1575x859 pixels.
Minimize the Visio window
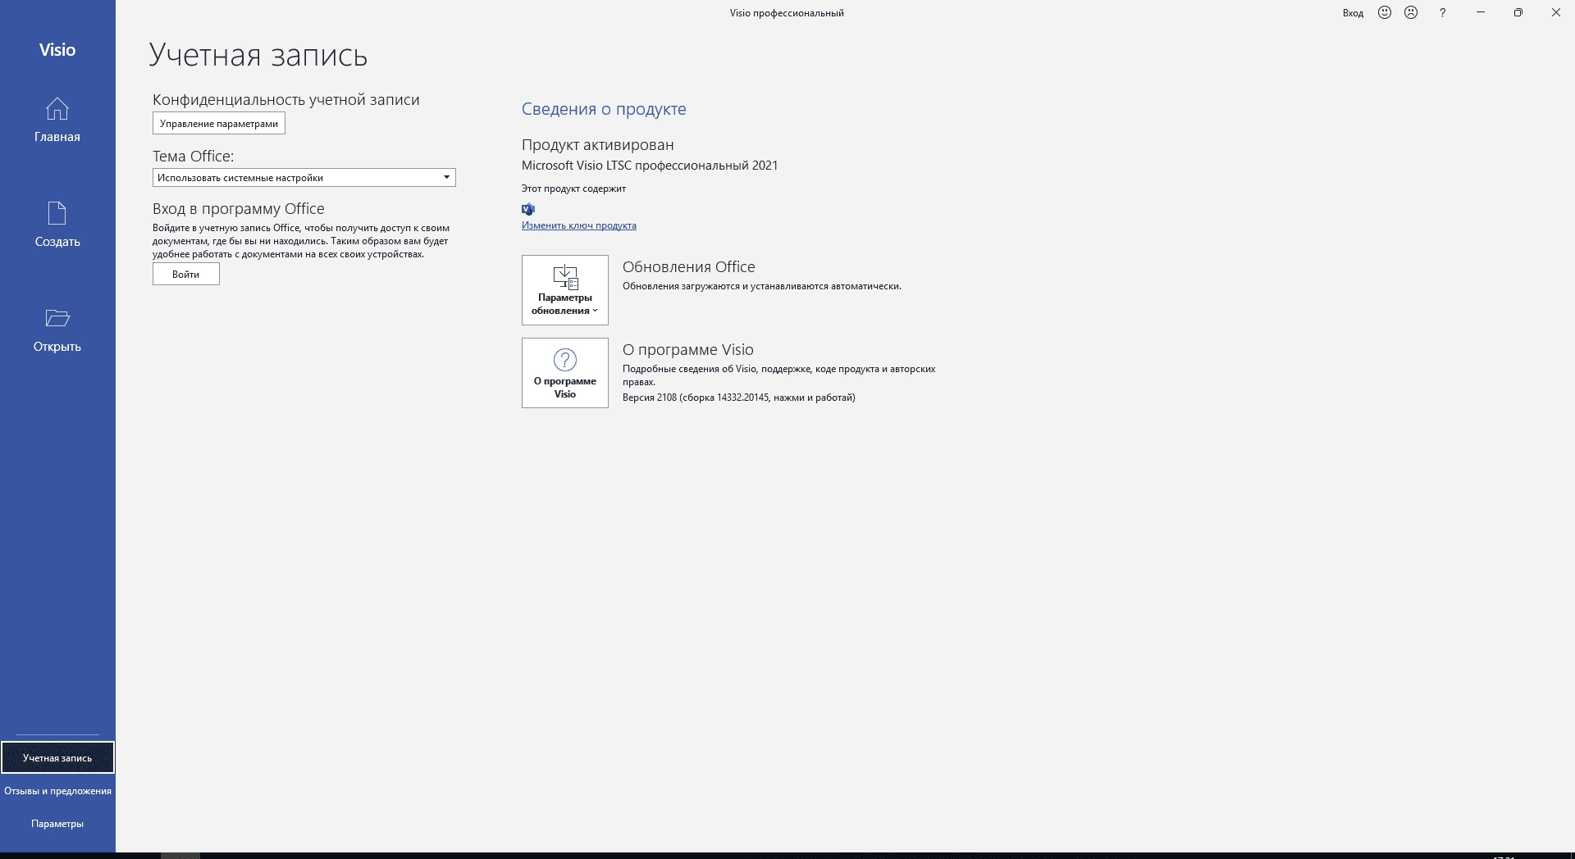1481,12
